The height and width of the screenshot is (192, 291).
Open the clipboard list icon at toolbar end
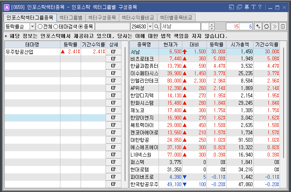283,26
